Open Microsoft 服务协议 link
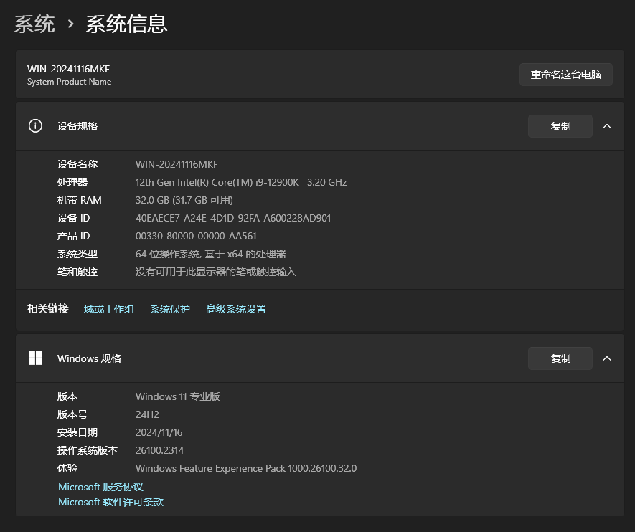Viewport: 635px width, 532px height. point(101,487)
